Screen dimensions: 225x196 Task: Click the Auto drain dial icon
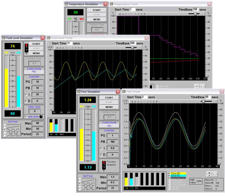tap(41, 117)
